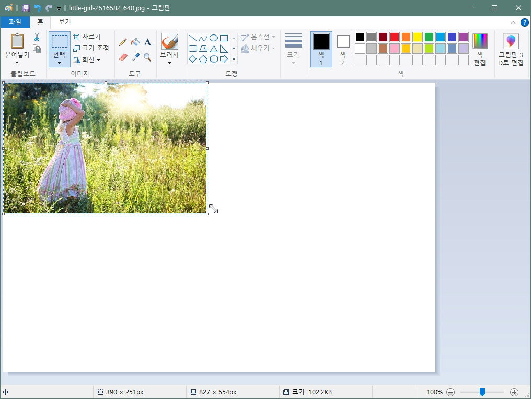Choose the Rectangle shape
Image resolution: width=531 pixels, height=399 pixels.
pos(224,38)
